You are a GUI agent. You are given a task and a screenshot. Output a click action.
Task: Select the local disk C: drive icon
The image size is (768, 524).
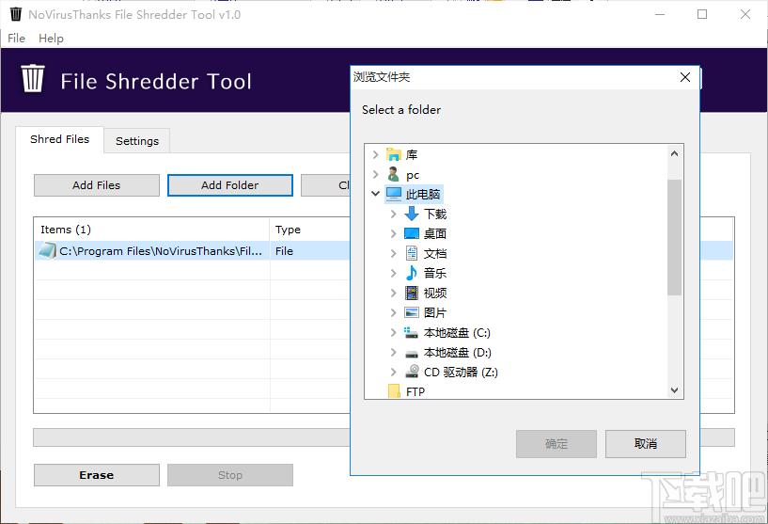(411, 332)
